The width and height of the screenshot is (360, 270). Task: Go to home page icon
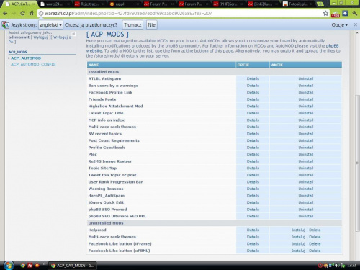(31, 13)
